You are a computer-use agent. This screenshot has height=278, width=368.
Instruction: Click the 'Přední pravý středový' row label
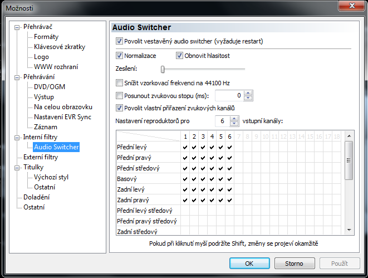147,221
